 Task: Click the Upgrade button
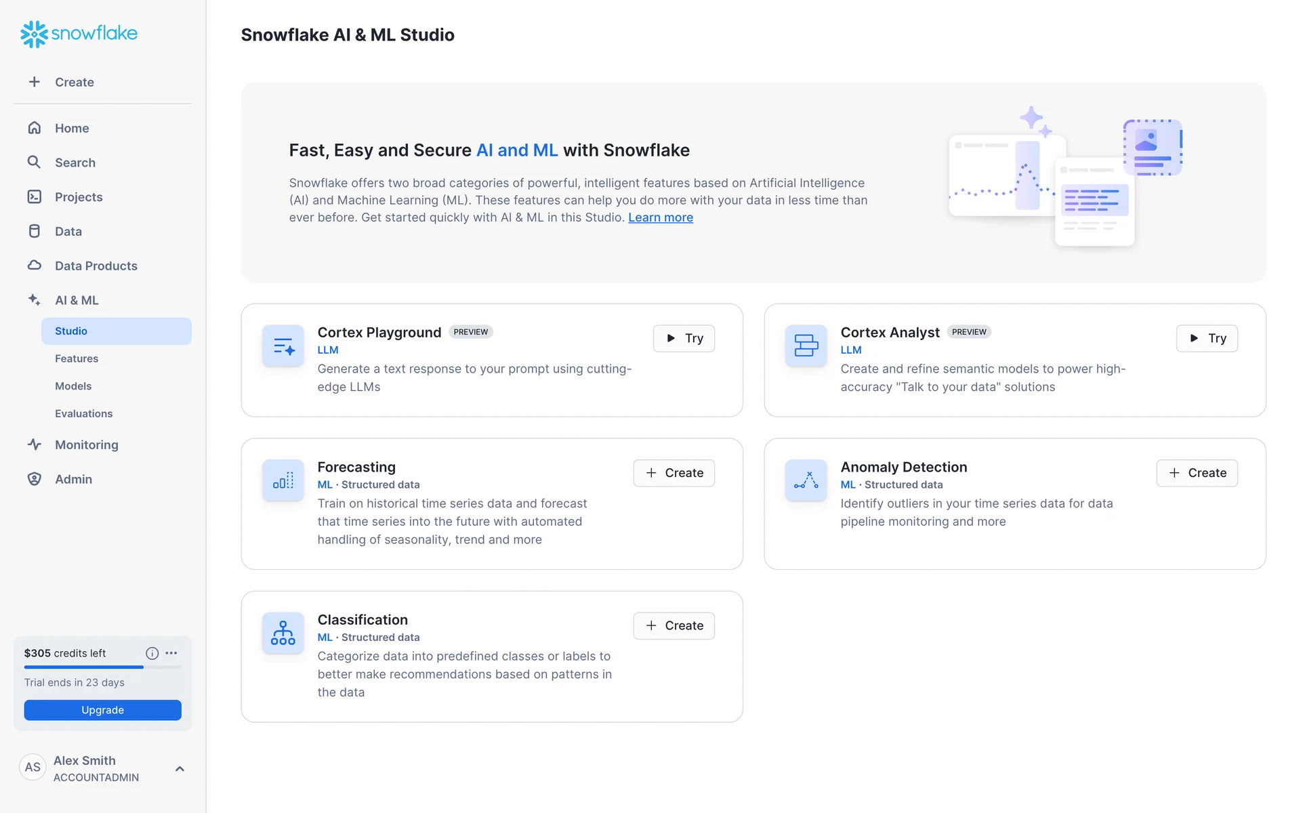[x=103, y=710]
